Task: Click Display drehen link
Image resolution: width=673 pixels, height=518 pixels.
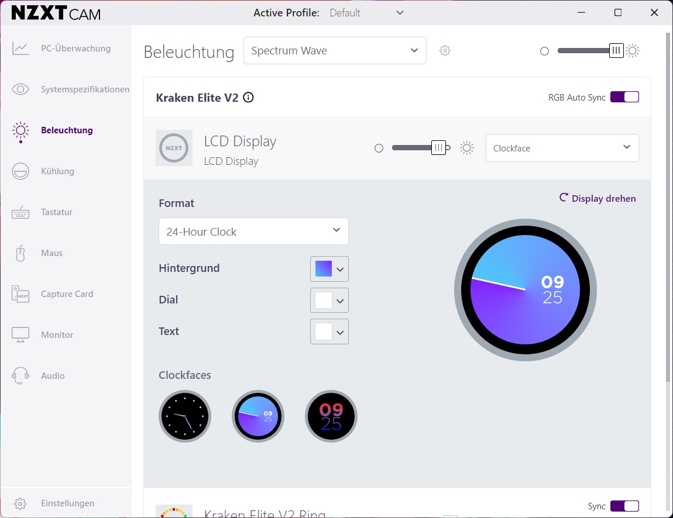Action: click(x=598, y=198)
